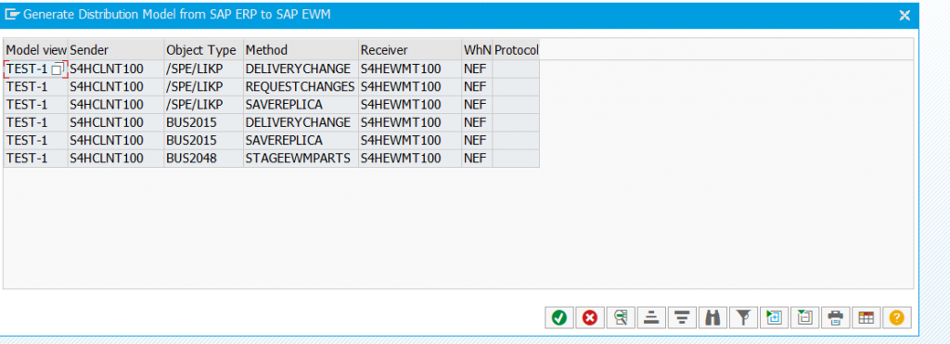Close the Generate Distribution Model dialog
The height and width of the screenshot is (344, 950).
click(x=905, y=15)
